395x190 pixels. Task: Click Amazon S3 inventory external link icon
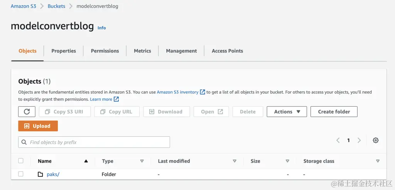(x=202, y=92)
